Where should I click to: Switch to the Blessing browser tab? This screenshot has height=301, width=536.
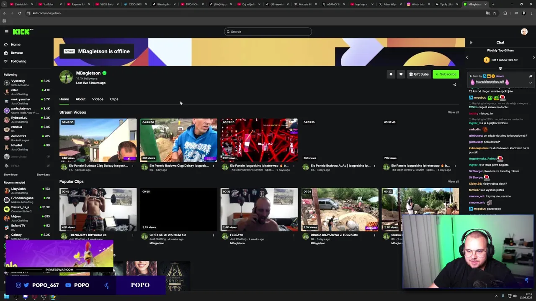pyautogui.click(x=163, y=4)
